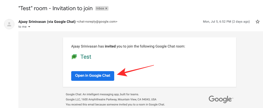
Task: Click the Mon, Jul 5 timestamp
Action: tap(226, 22)
